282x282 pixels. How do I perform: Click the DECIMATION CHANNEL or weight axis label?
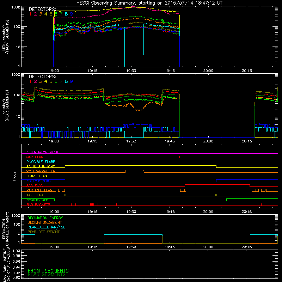[5, 229]
